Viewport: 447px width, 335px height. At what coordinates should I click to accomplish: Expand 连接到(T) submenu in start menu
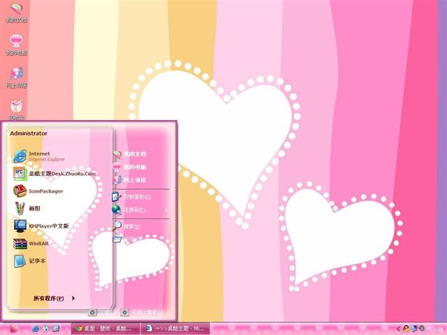(x=140, y=210)
